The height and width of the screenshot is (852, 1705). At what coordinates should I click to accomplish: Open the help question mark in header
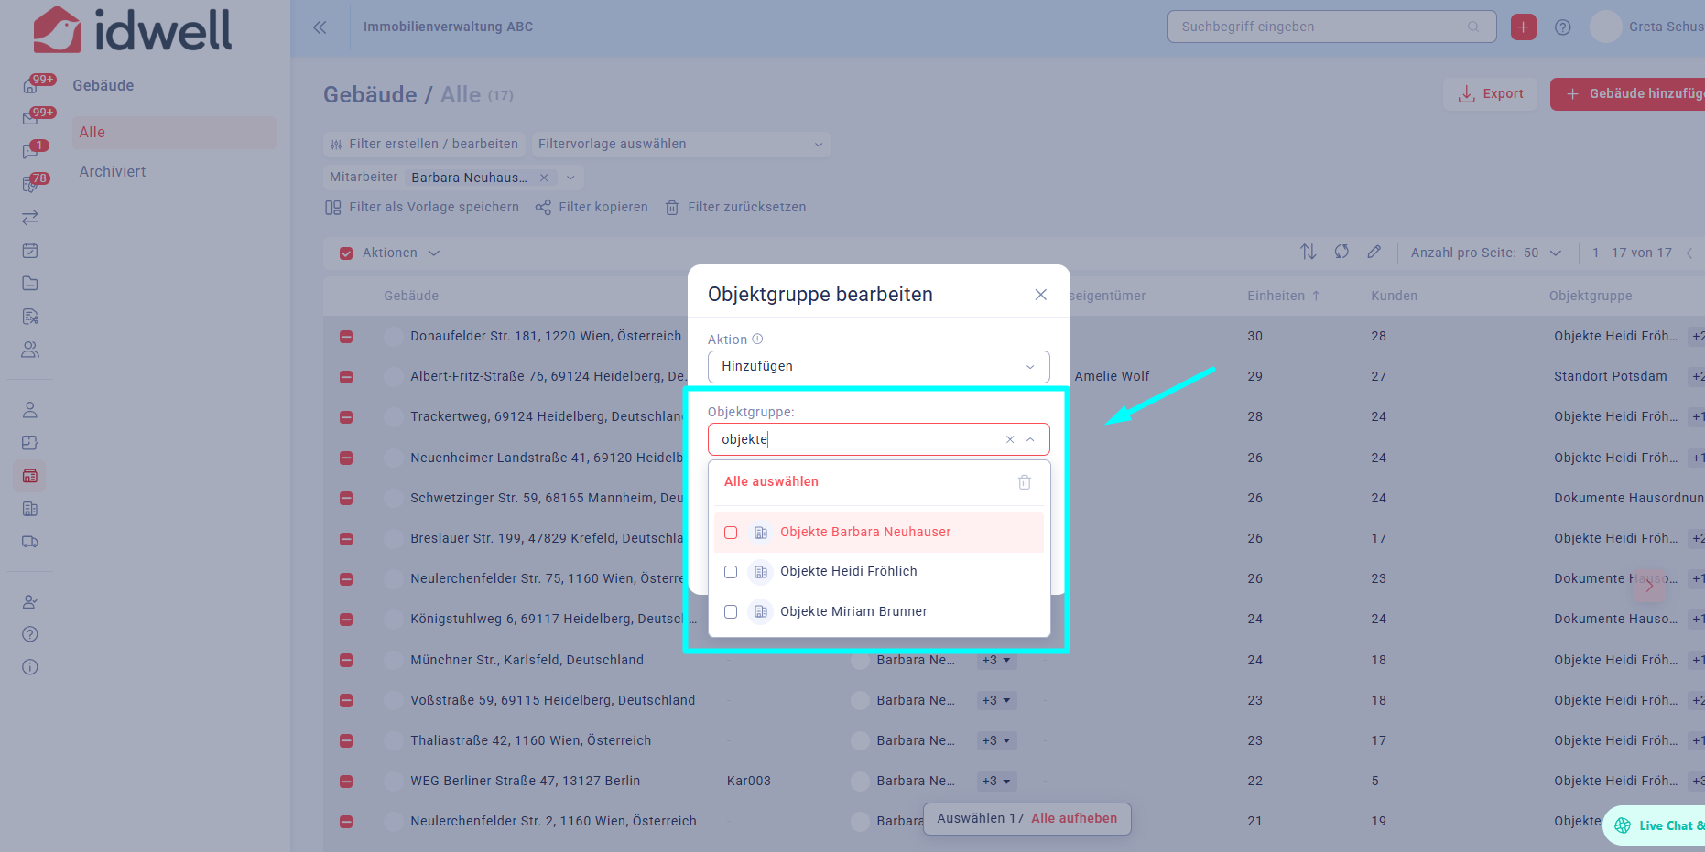[1563, 27]
